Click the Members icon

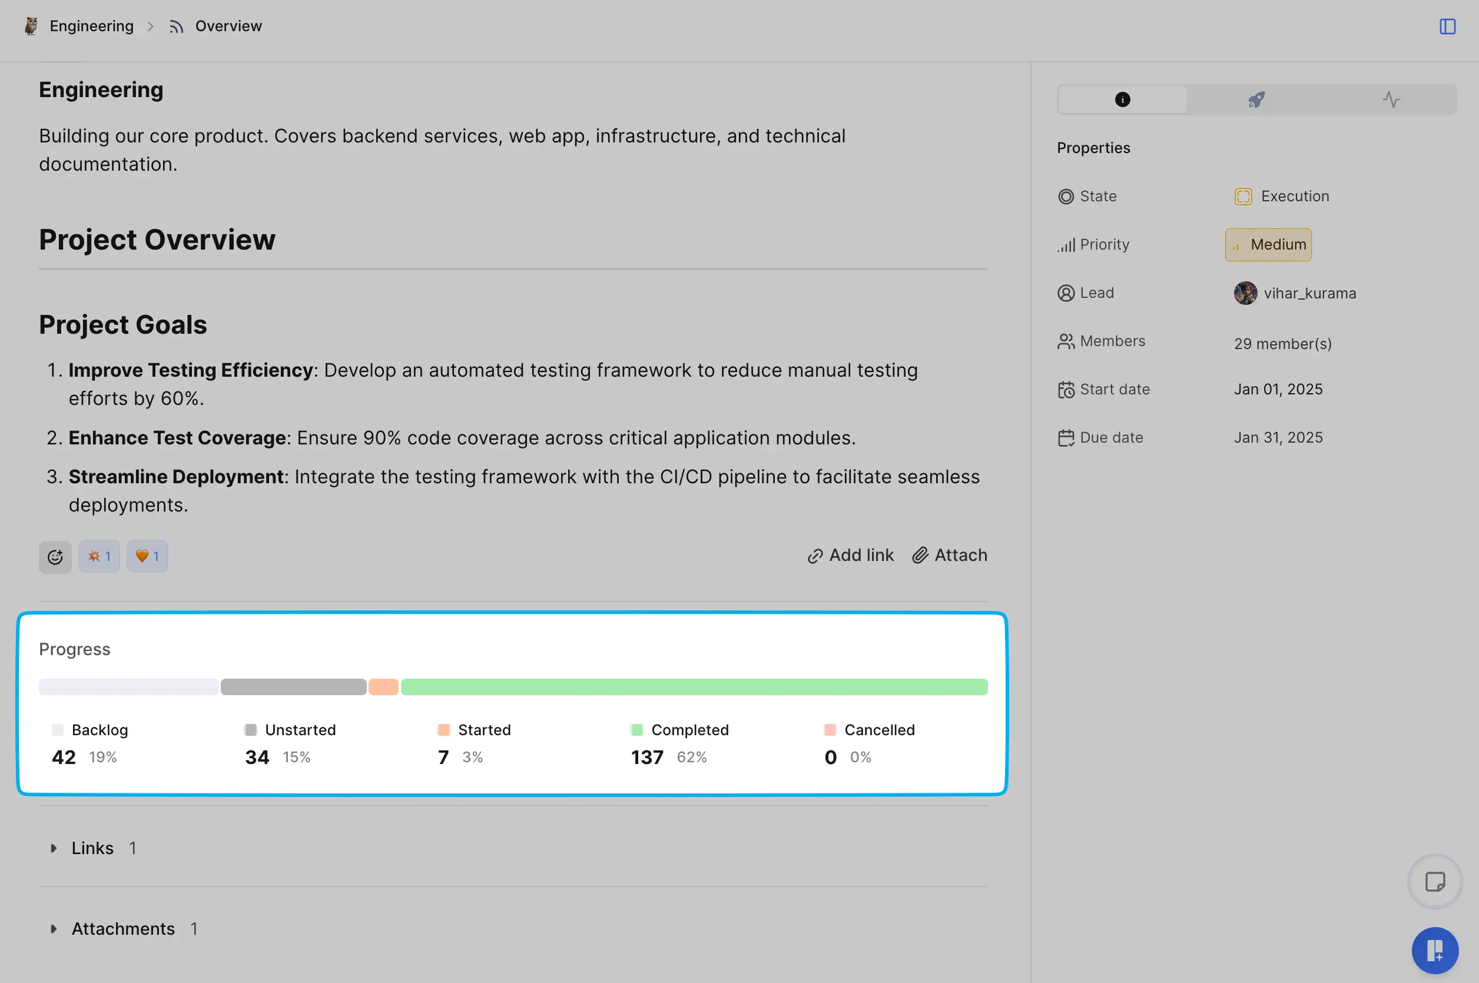1065,340
